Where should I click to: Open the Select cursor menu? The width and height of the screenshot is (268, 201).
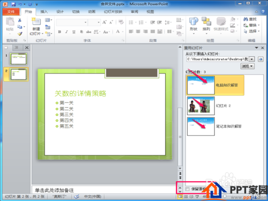(251, 31)
